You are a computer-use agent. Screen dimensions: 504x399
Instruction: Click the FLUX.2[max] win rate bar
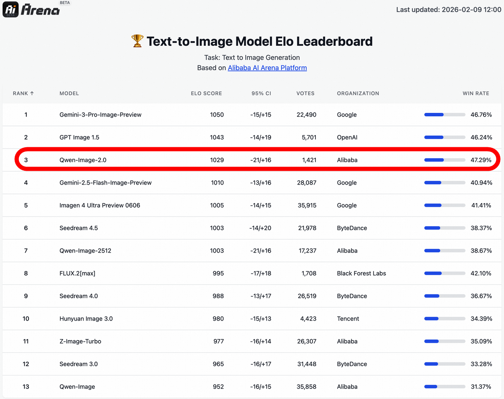click(x=444, y=273)
